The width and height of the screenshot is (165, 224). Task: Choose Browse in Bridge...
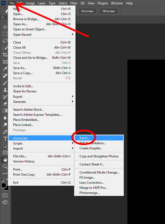point(42,19)
